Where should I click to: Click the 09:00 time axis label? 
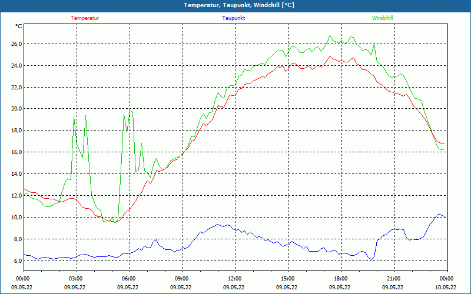tap(183, 278)
